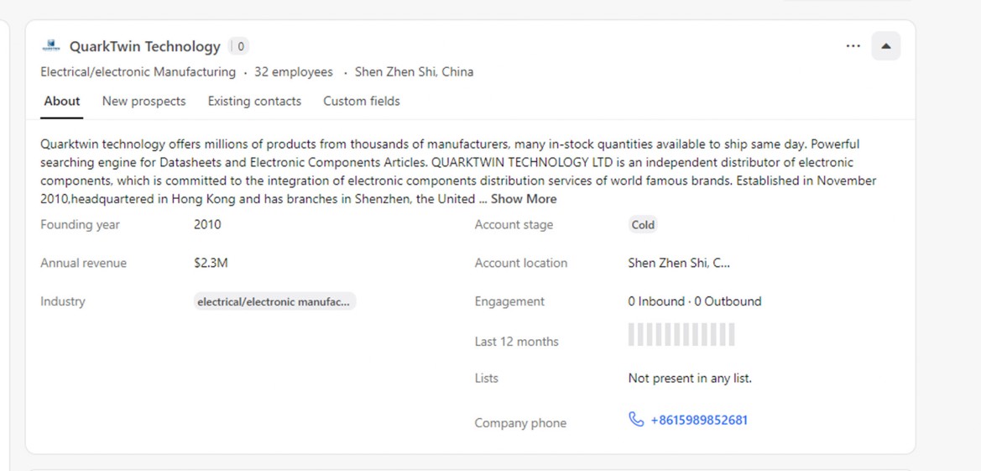Image resolution: width=981 pixels, height=471 pixels.
Task: Call the number +8615989852681
Action: [x=698, y=420]
